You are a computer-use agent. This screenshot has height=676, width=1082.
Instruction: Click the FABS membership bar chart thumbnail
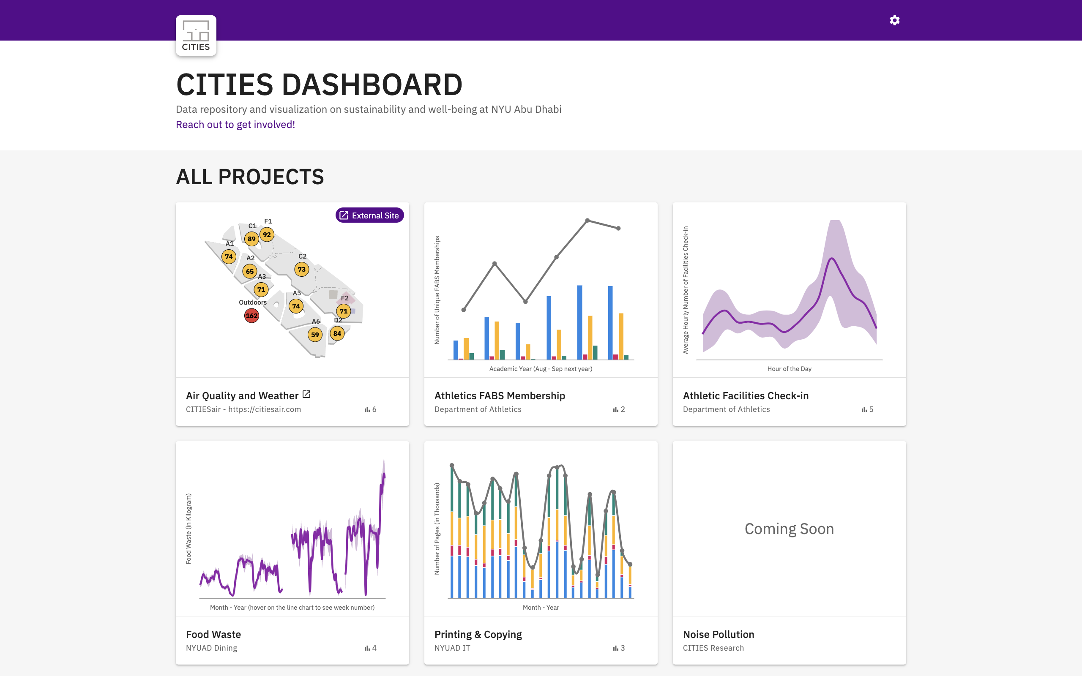coord(541,290)
